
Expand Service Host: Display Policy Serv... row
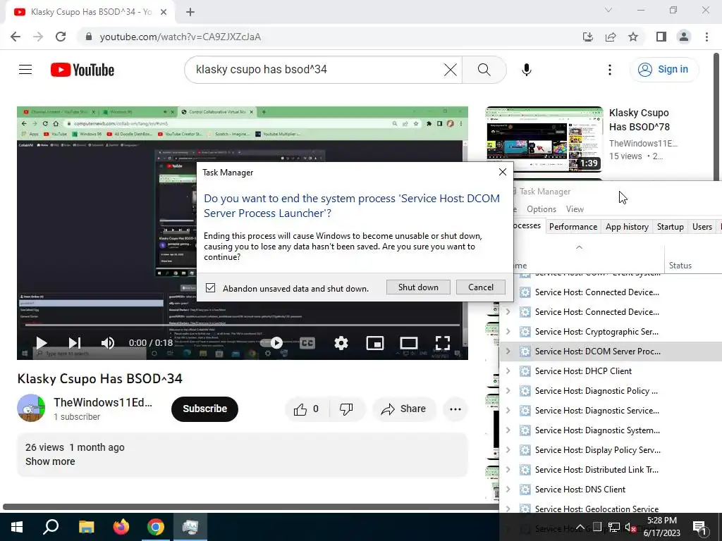point(508,450)
